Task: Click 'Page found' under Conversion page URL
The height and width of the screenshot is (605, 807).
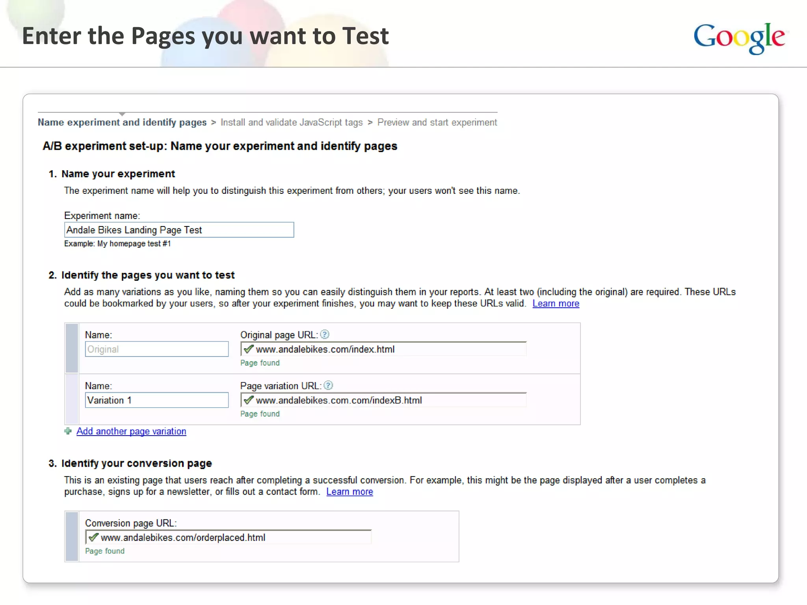Action: tap(105, 551)
